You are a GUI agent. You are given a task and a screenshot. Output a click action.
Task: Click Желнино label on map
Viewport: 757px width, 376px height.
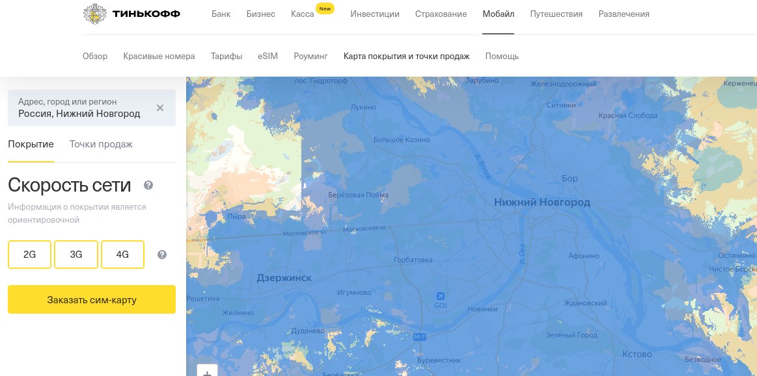point(238,312)
